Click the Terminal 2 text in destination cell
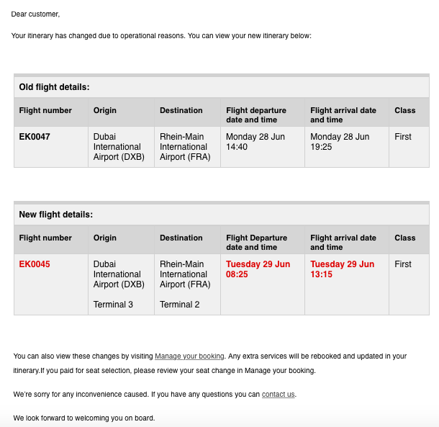The width and height of the screenshot is (439, 427). [180, 305]
